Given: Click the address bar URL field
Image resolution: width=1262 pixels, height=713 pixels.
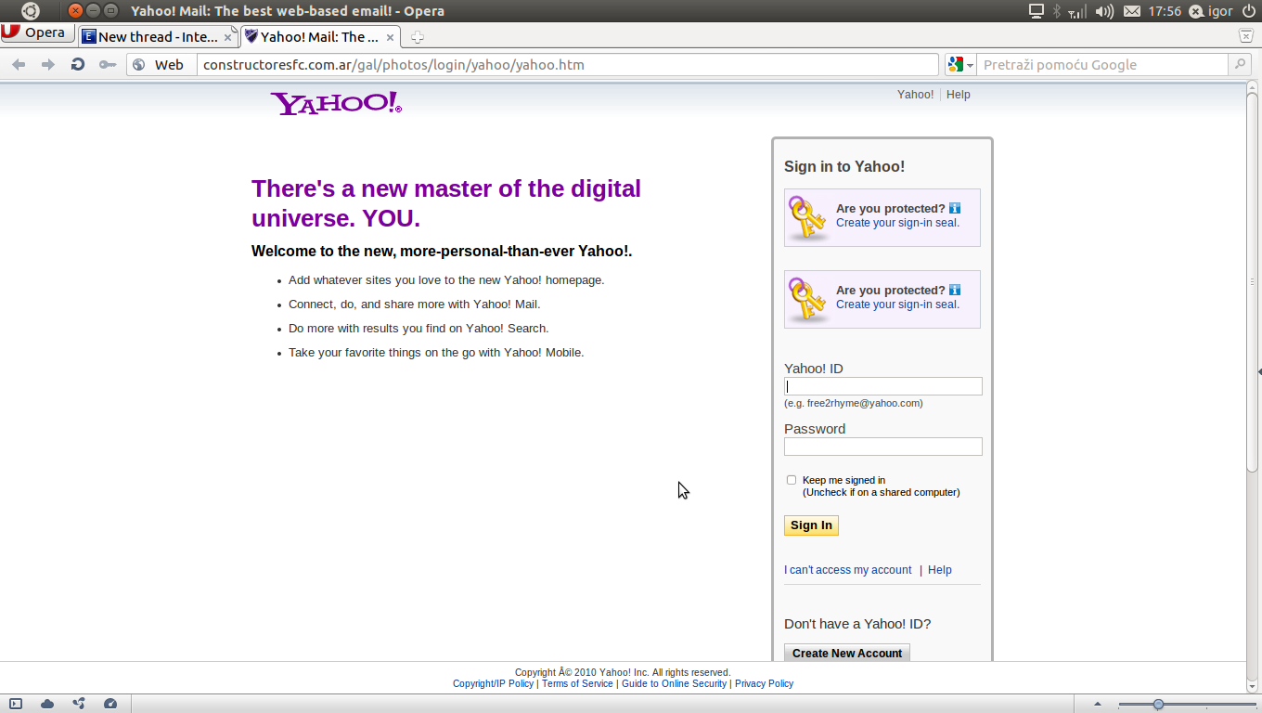Looking at the screenshot, I should click(568, 65).
